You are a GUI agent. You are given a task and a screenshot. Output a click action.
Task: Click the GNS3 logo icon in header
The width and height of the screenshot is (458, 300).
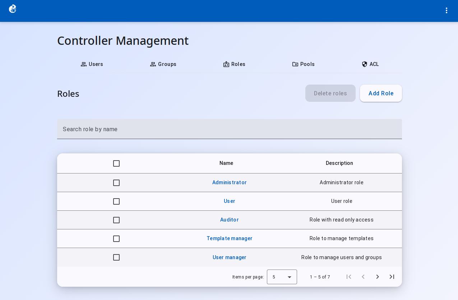(x=13, y=9)
